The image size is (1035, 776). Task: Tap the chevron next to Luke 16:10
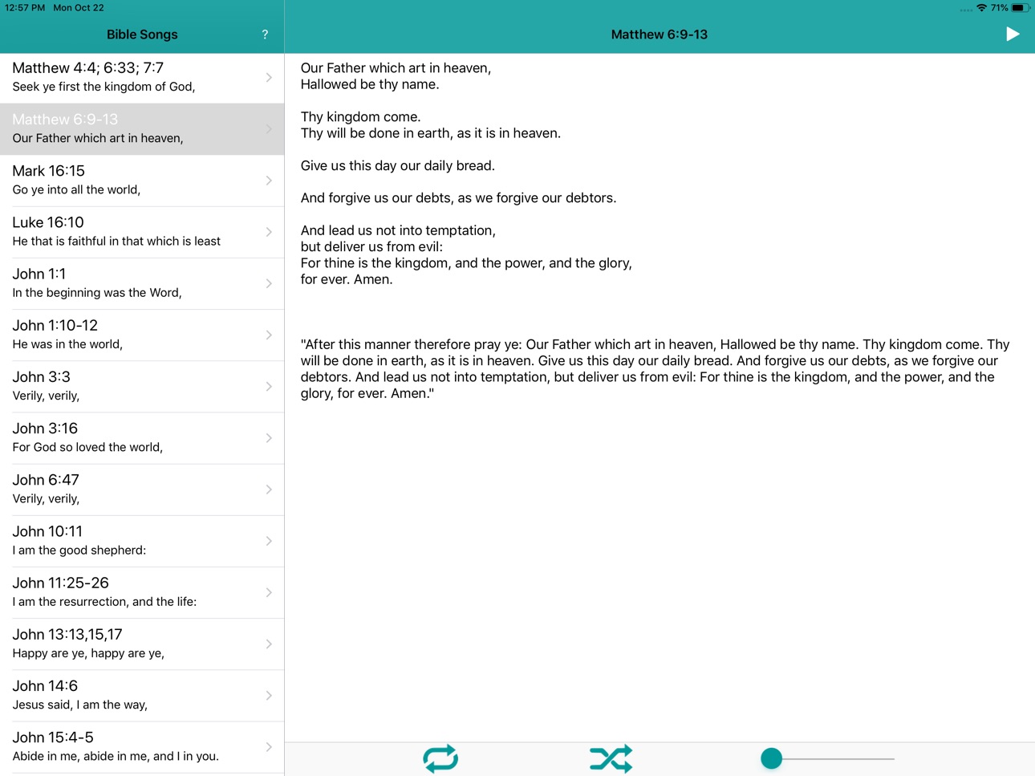point(269,232)
